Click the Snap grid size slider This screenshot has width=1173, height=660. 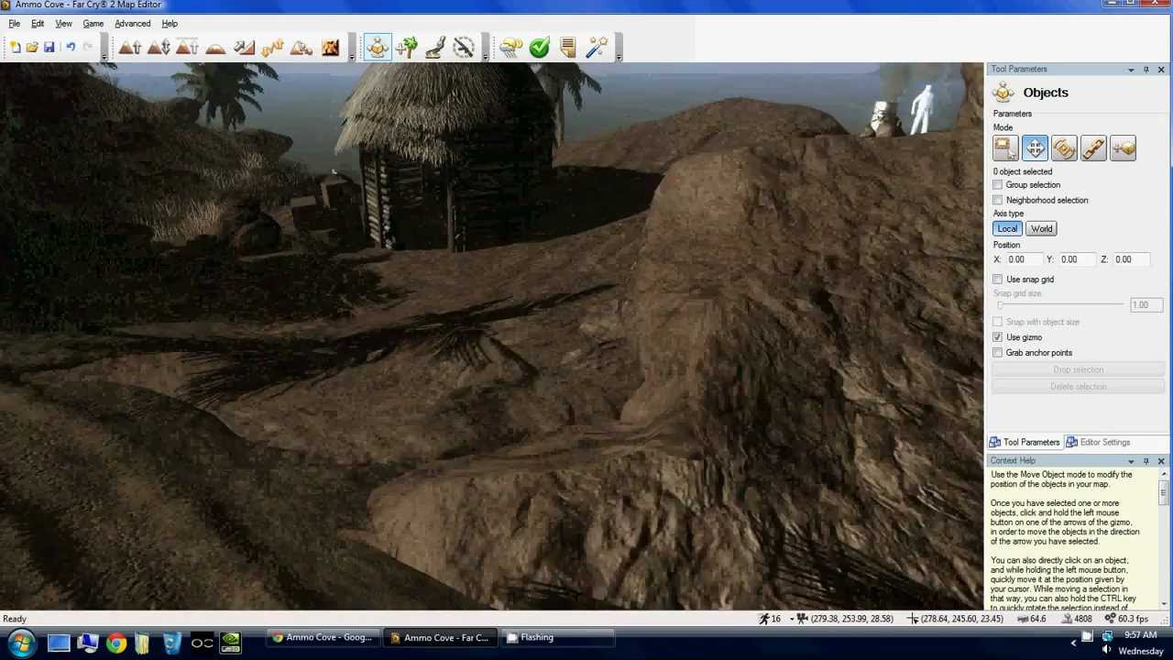point(1060,305)
